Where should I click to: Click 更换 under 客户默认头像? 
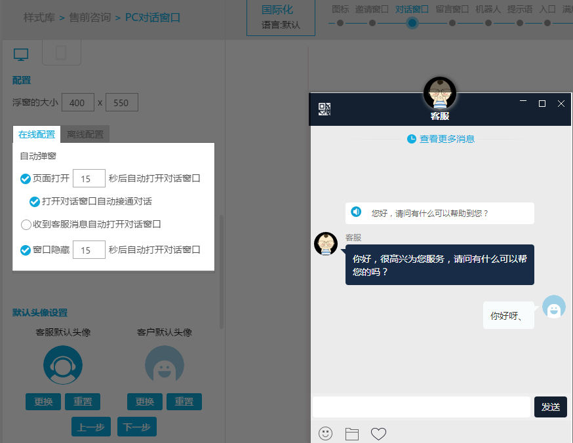[145, 402]
